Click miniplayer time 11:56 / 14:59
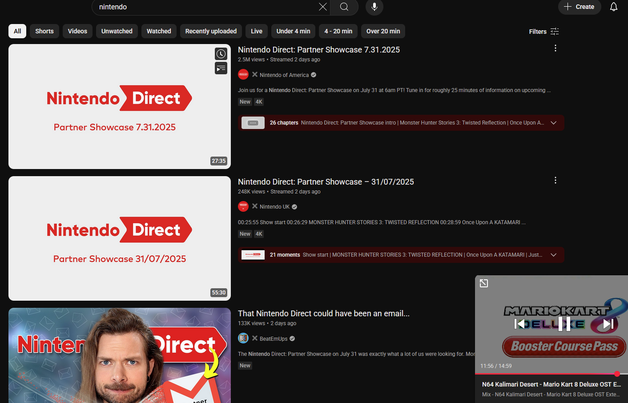This screenshot has height=403, width=628. (496, 366)
